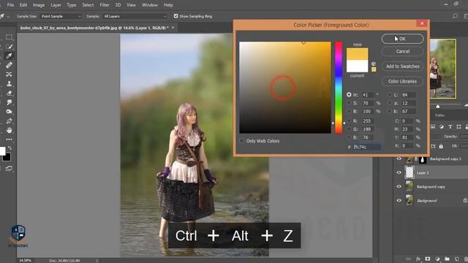This screenshot has height=263, width=468.
Task: Open the Sample All Layers dropdown
Action: 135,16
